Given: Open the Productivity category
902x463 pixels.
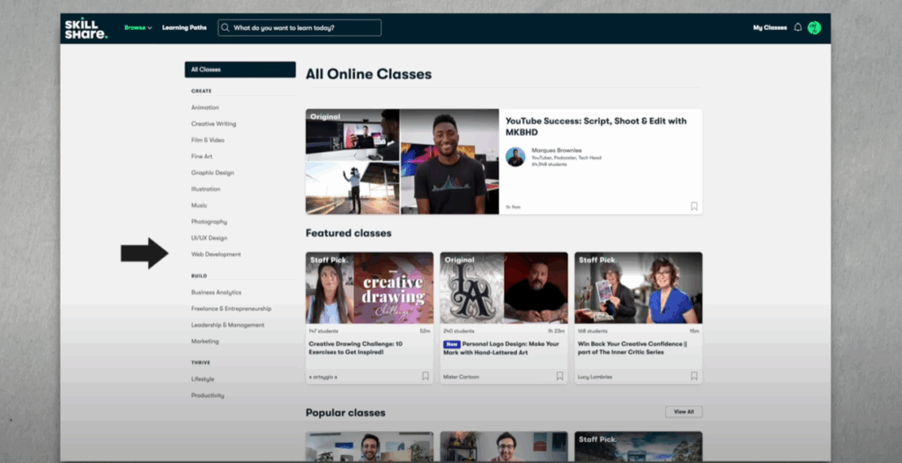Looking at the screenshot, I should click(x=208, y=396).
